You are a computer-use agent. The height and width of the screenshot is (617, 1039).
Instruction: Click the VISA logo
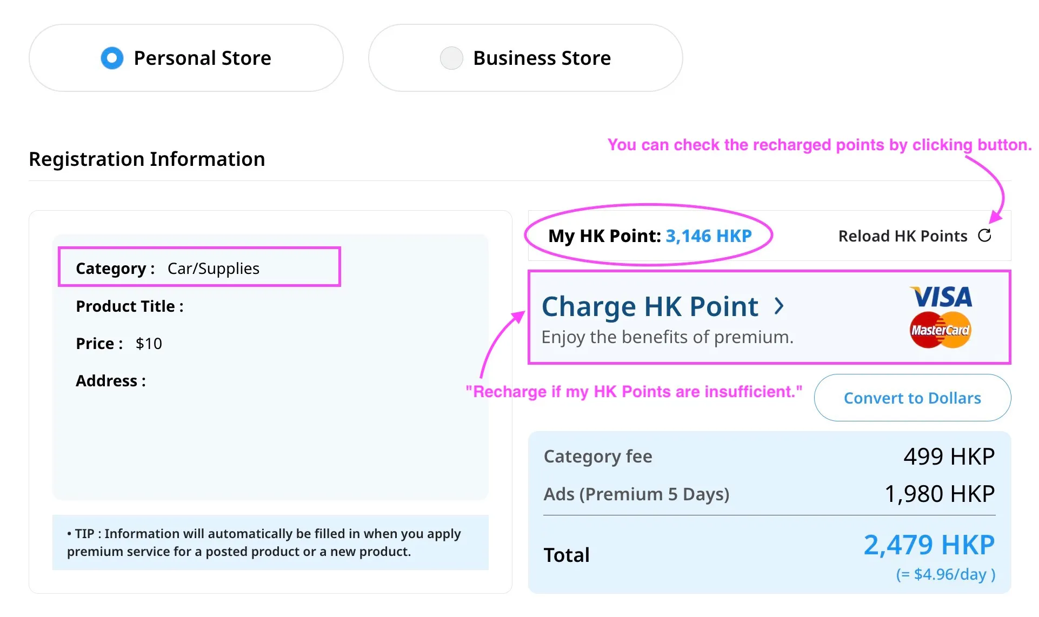click(941, 297)
